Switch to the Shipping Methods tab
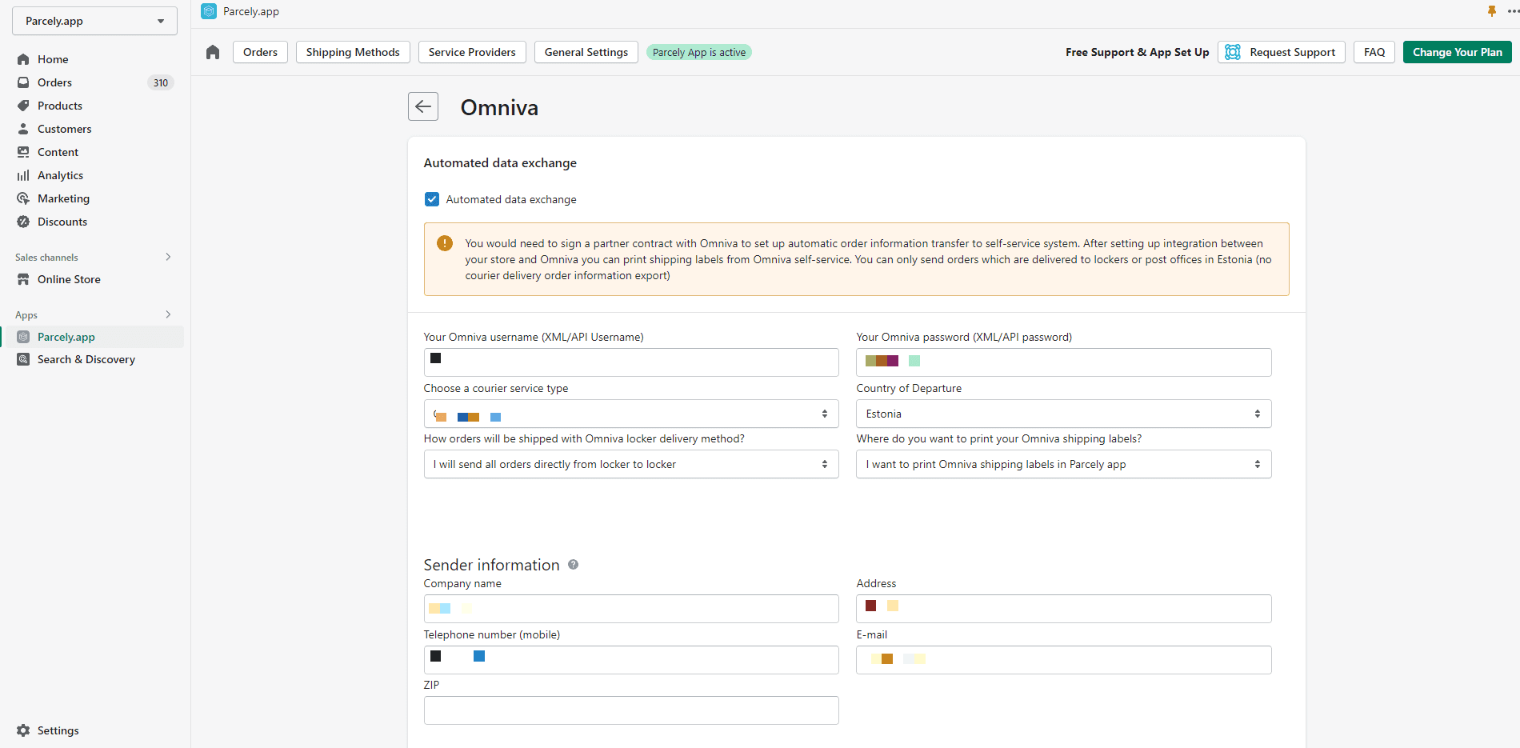This screenshot has height=748, width=1520. click(x=352, y=52)
